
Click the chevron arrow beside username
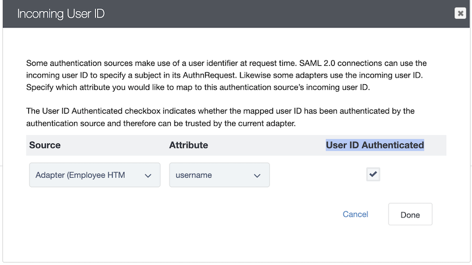tap(257, 176)
